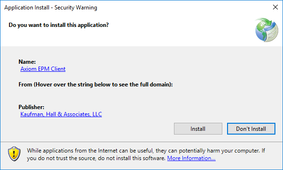This screenshot has height=170, width=283.
Task: Click the blank domain area under the From label
Action: [x=96, y=94]
